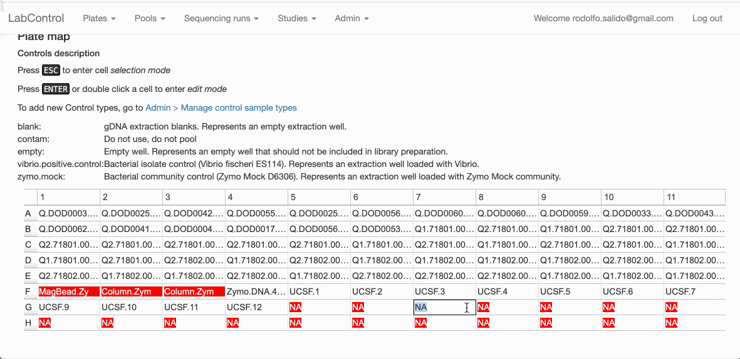Select row header F

click(30, 291)
